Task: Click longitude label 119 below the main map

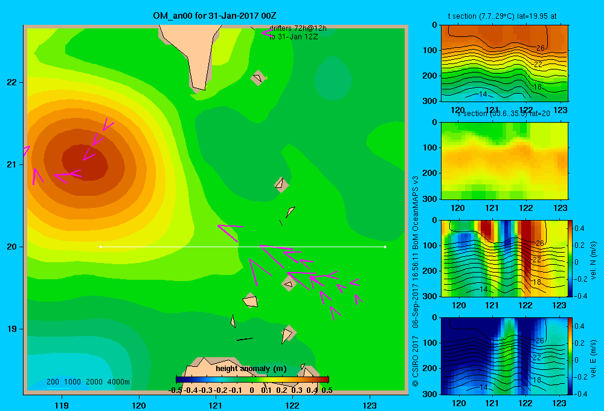Action: click(62, 405)
